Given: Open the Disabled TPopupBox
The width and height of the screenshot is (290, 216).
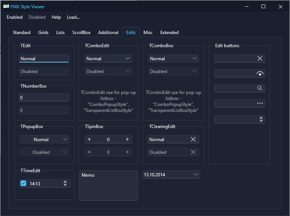Looking at the screenshot, I should click(44, 152).
